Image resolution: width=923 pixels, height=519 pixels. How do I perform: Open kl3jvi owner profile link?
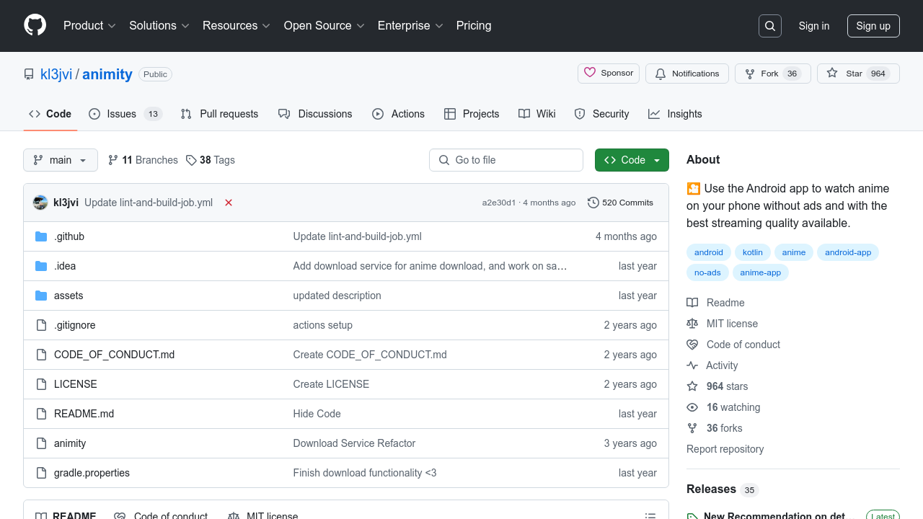pos(56,74)
